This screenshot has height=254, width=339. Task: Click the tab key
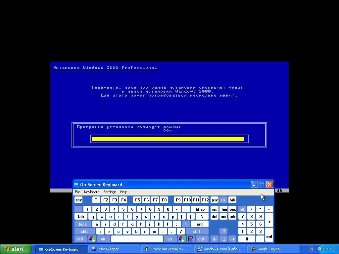(x=81, y=216)
